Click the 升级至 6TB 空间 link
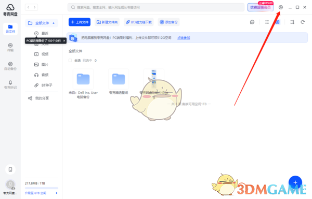312x199 pixels. (x=35, y=193)
